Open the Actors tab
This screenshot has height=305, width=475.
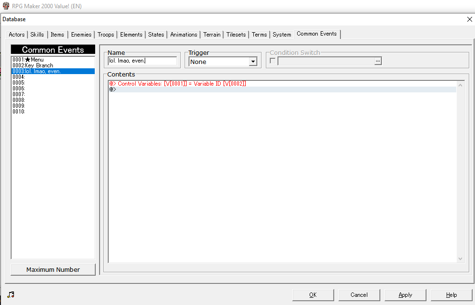[17, 35]
